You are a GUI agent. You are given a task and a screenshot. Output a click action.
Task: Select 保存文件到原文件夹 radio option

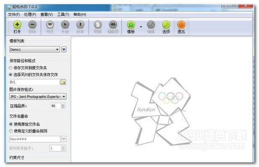pos(10,68)
